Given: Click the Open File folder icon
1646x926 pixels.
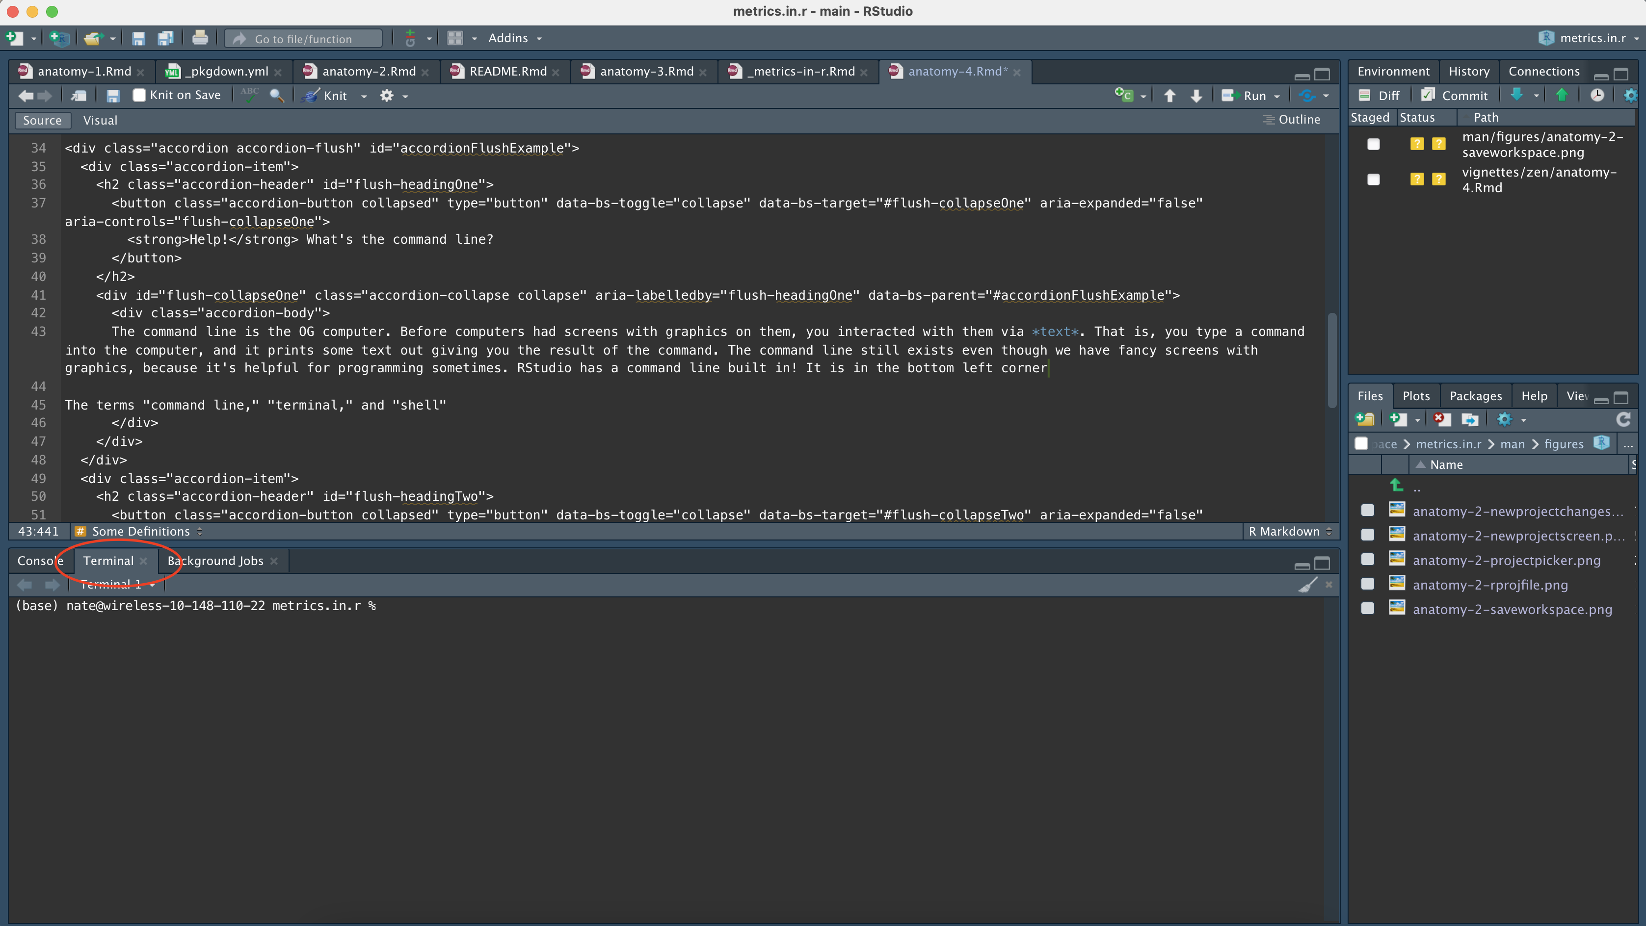Looking at the screenshot, I should click(x=93, y=38).
